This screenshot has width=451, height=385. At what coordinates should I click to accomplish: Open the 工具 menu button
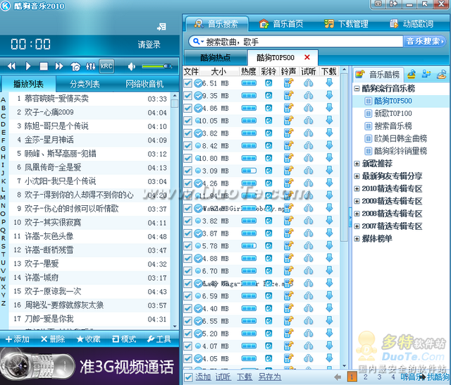tap(159, 339)
